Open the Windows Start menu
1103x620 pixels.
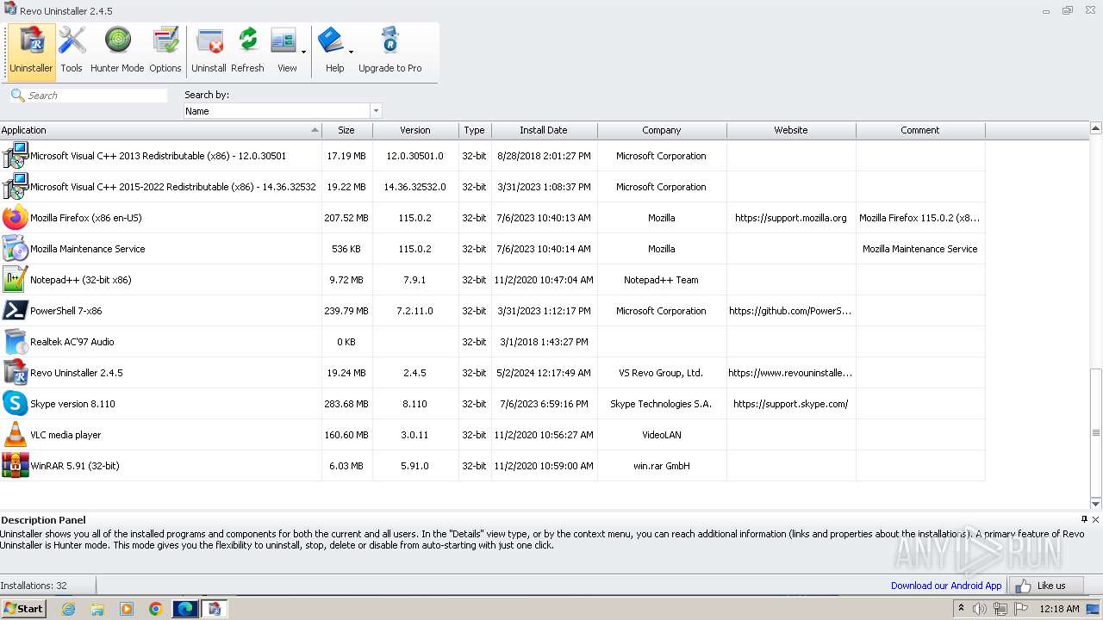coord(23,608)
